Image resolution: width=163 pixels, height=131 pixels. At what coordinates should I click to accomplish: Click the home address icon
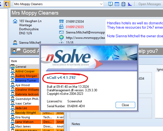(15, 21)
